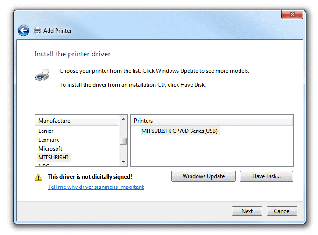Screen dimensions: 318x235
Task: Click the manufacturer list scroll up arrow
Action: [123, 119]
